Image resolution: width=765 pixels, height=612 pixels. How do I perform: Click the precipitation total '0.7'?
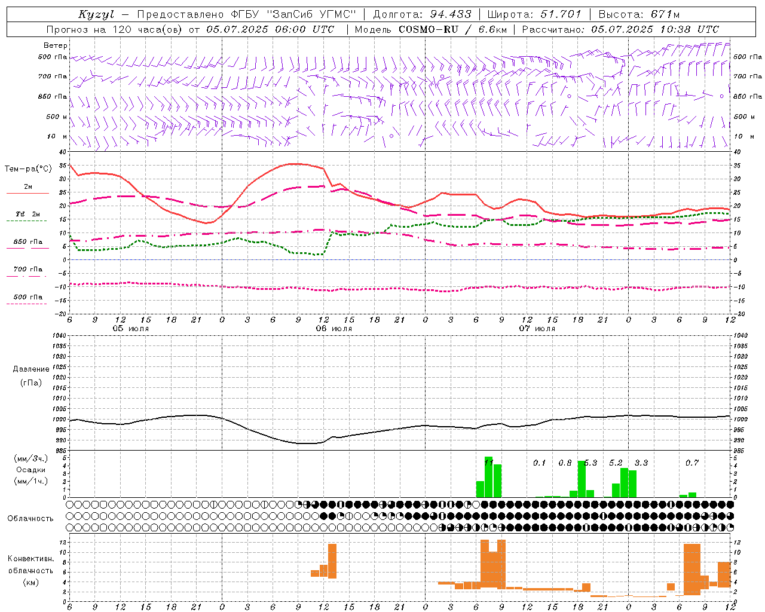point(692,463)
